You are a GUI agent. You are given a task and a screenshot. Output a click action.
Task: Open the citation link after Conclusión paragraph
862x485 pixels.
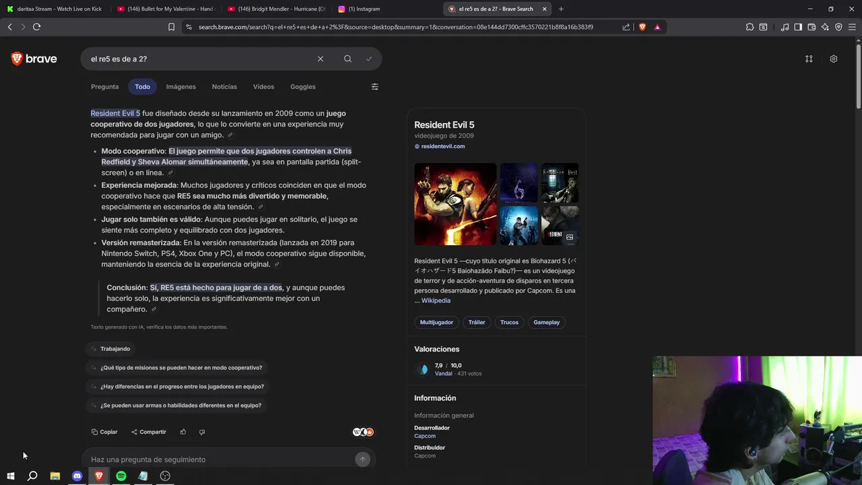point(154,310)
